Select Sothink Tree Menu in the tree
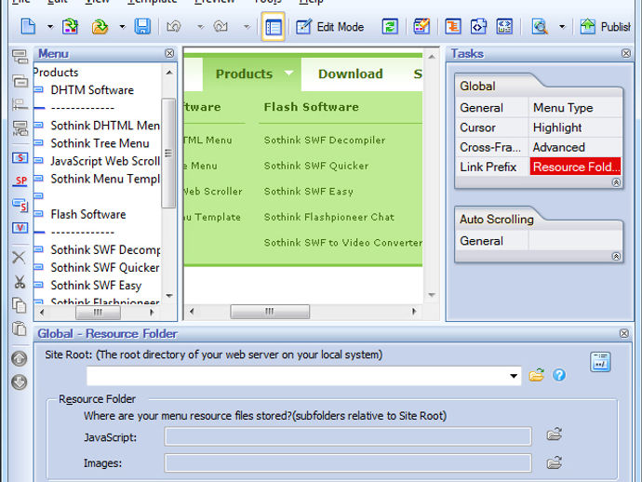The image size is (642, 482). 100,143
